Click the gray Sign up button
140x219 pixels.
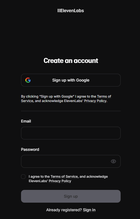[71, 196]
